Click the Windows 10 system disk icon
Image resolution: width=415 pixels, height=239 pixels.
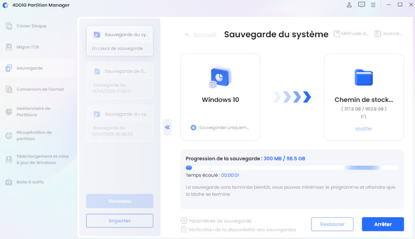220,77
